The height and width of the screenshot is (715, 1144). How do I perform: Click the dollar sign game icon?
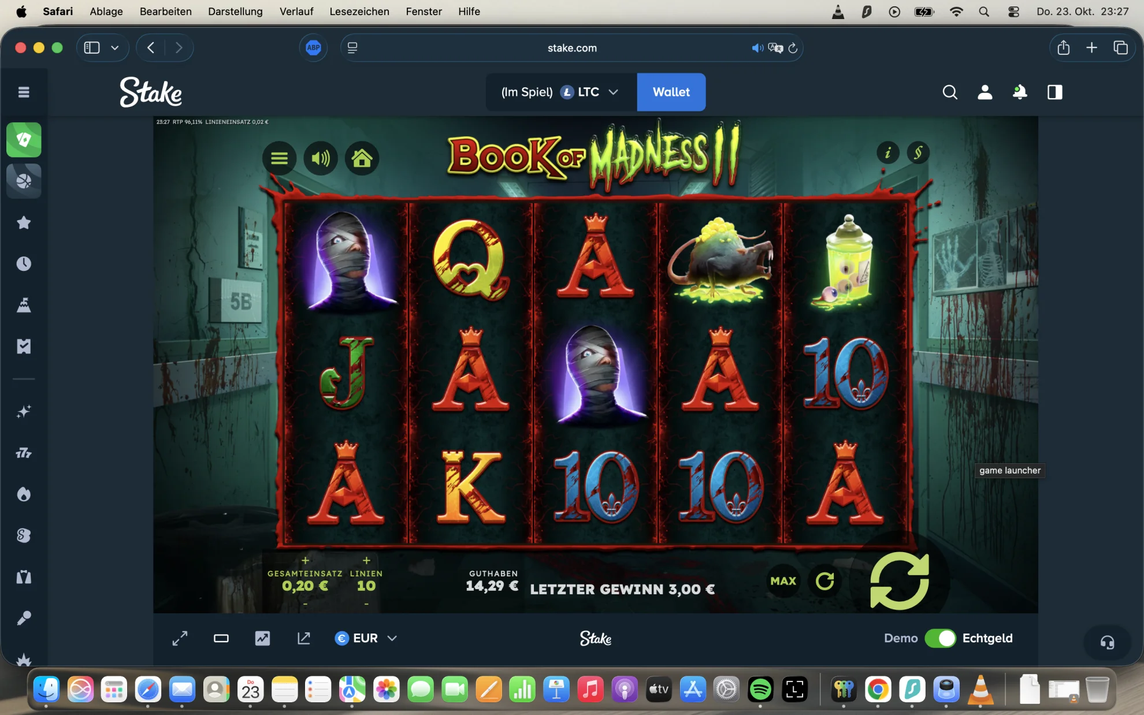tap(918, 152)
